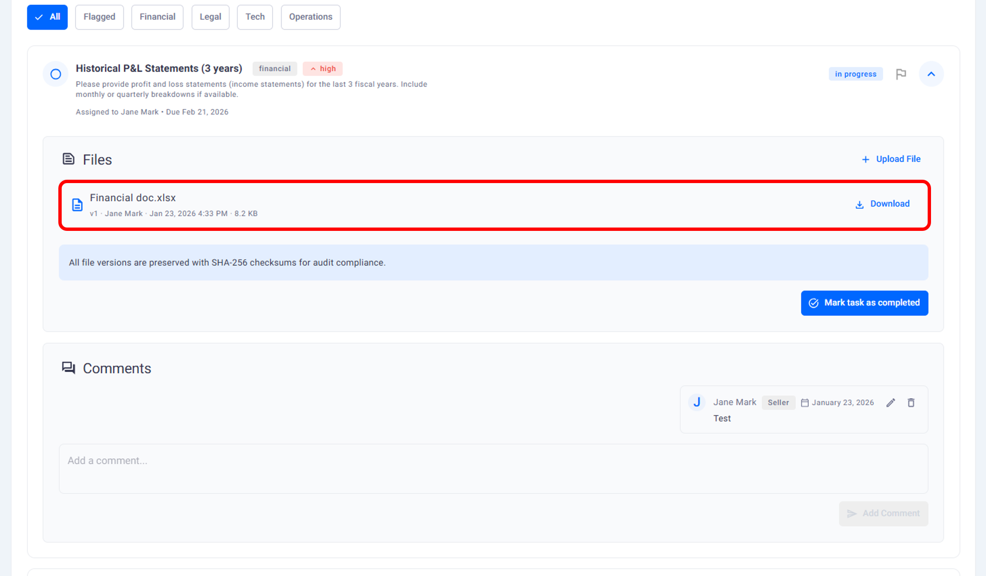The width and height of the screenshot is (986, 576).
Task: Collapse the Historical P&L task panel
Action: click(x=931, y=74)
